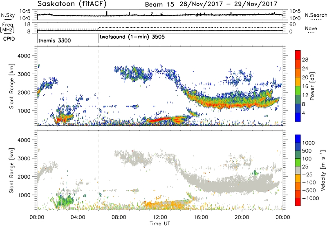Viewport: 327px width, 226px height.
Task: Click the '-100' tick label on the Velocity colorbar
Action: coord(309,182)
